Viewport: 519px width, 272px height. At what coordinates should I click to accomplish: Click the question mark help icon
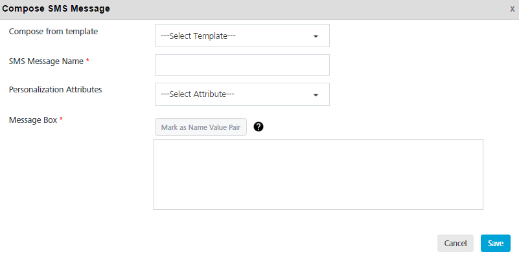coord(259,127)
